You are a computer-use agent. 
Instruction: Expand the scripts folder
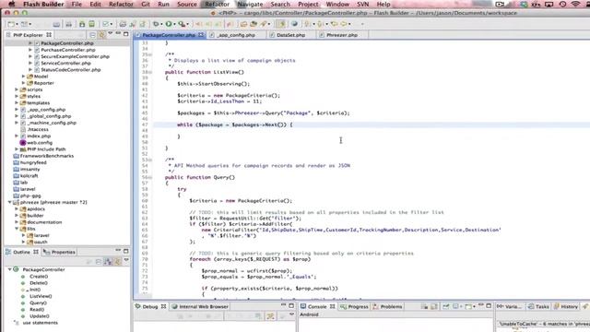point(17,89)
